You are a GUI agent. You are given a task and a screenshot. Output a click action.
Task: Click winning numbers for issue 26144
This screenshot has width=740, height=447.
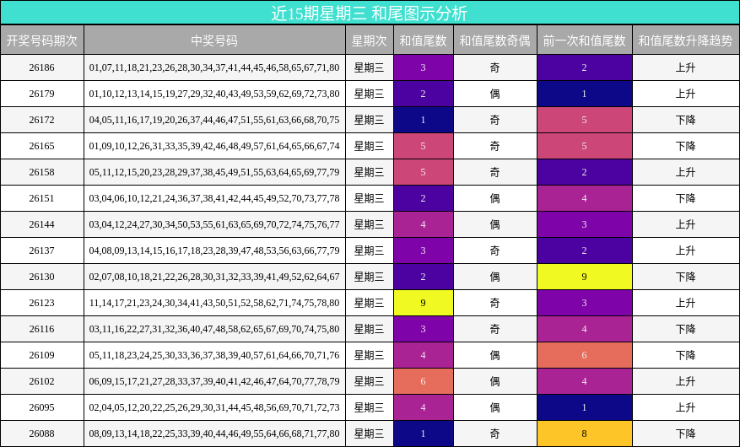[214, 224]
